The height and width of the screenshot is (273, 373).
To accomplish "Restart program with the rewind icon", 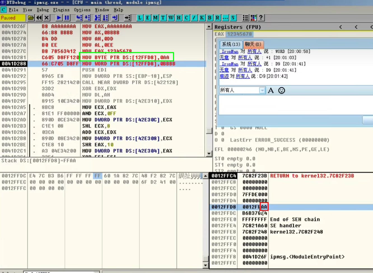I will [39, 18].
